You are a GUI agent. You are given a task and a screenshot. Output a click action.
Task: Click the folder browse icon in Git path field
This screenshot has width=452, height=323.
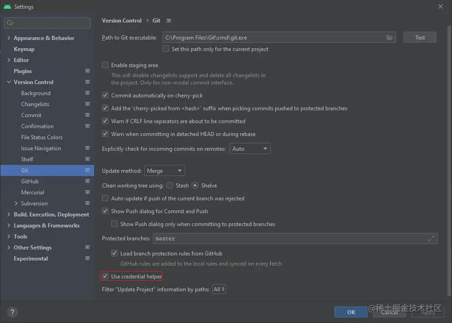point(390,38)
